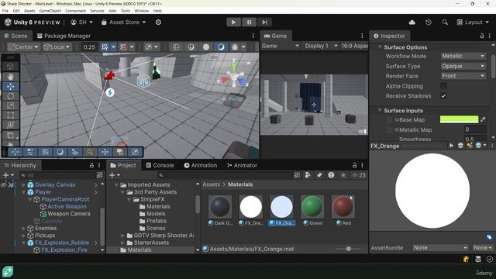Switch to the Animation tab

[201, 165]
